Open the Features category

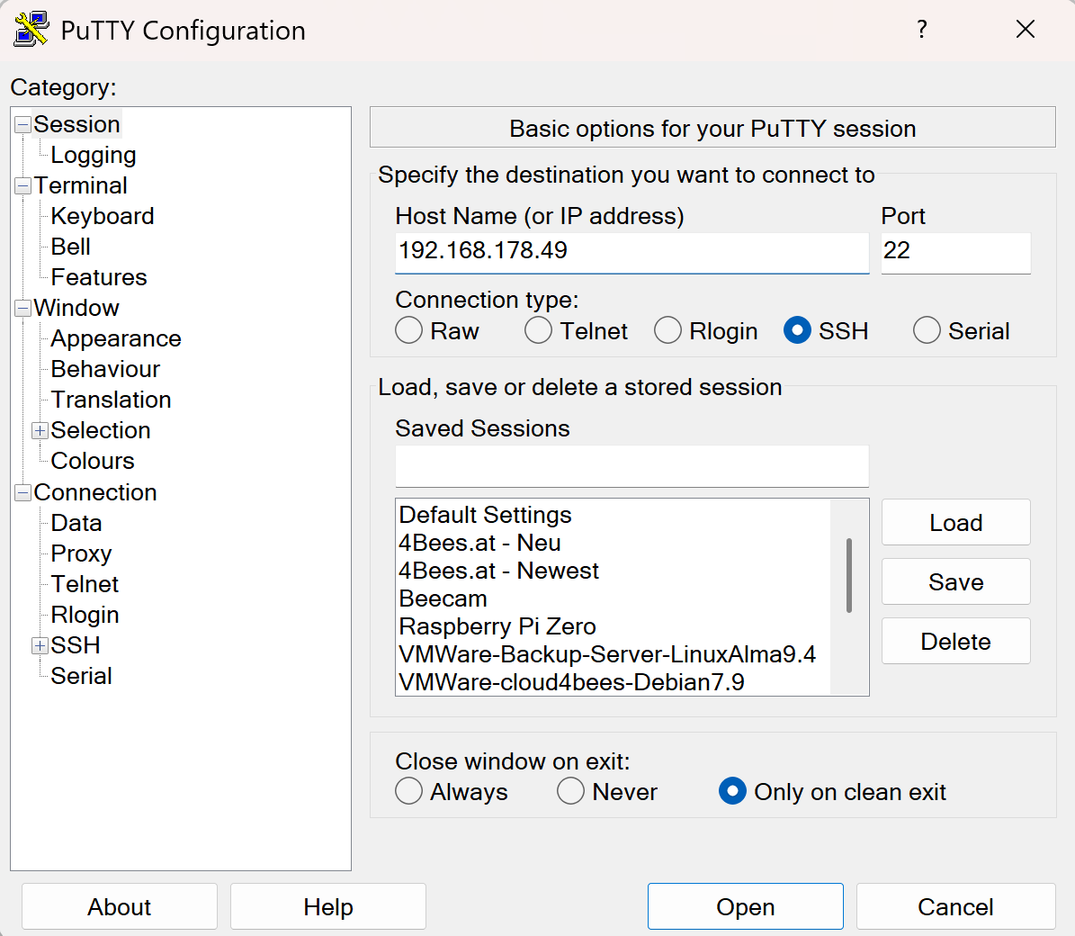pyautogui.click(x=99, y=277)
